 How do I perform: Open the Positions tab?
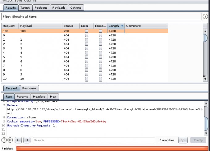41,8
